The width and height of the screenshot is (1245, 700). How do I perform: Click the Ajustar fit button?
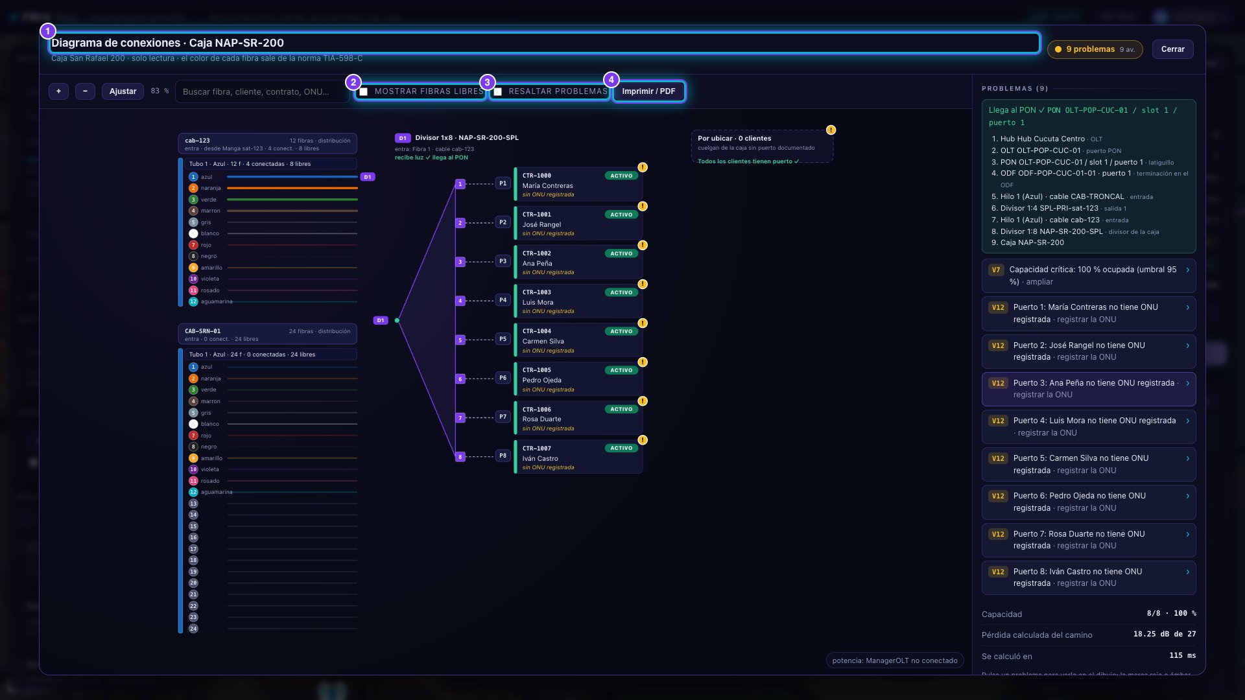click(123, 91)
